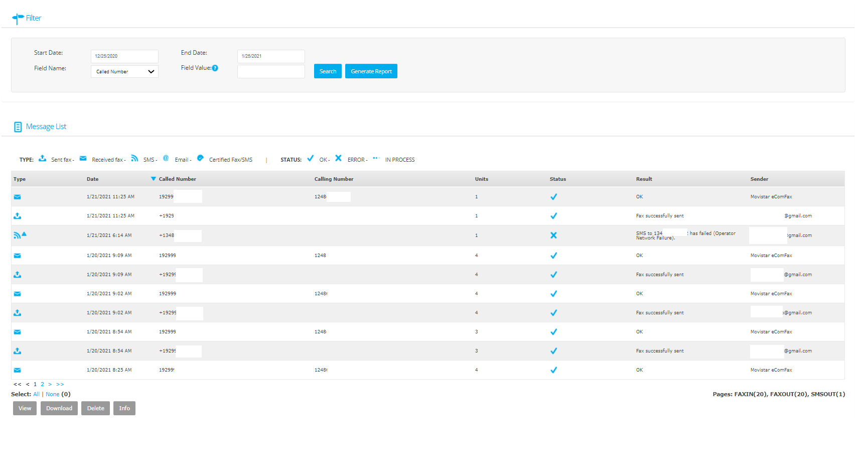Click the ERROR X legend icon
The image size is (855, 475).
339,158
